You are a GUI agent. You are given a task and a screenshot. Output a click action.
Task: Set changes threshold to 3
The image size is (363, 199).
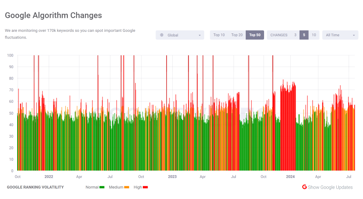point(295,35)
